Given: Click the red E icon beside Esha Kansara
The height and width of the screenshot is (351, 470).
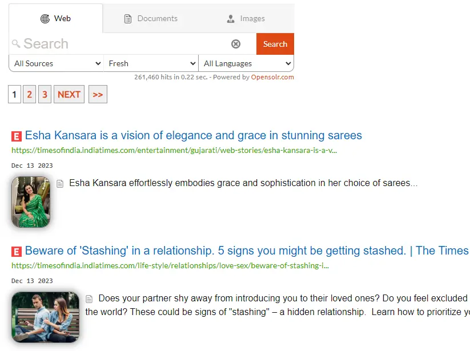Looking at the screenshot, I should 17,136.
